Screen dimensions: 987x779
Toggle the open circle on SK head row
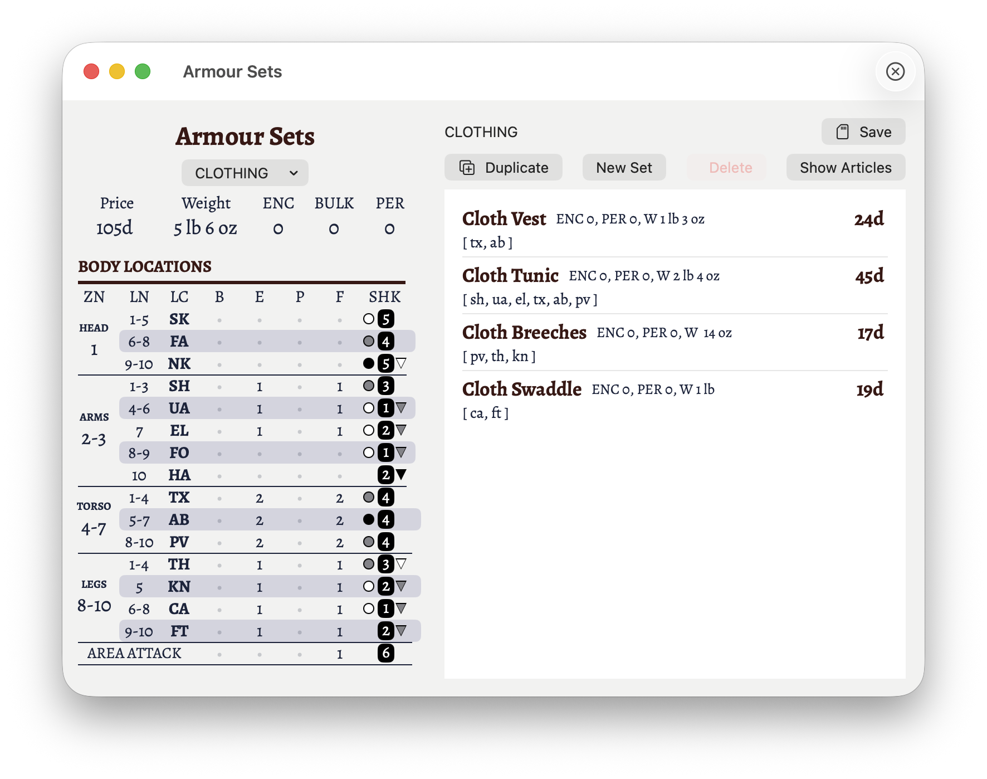[x=368, y=319]
